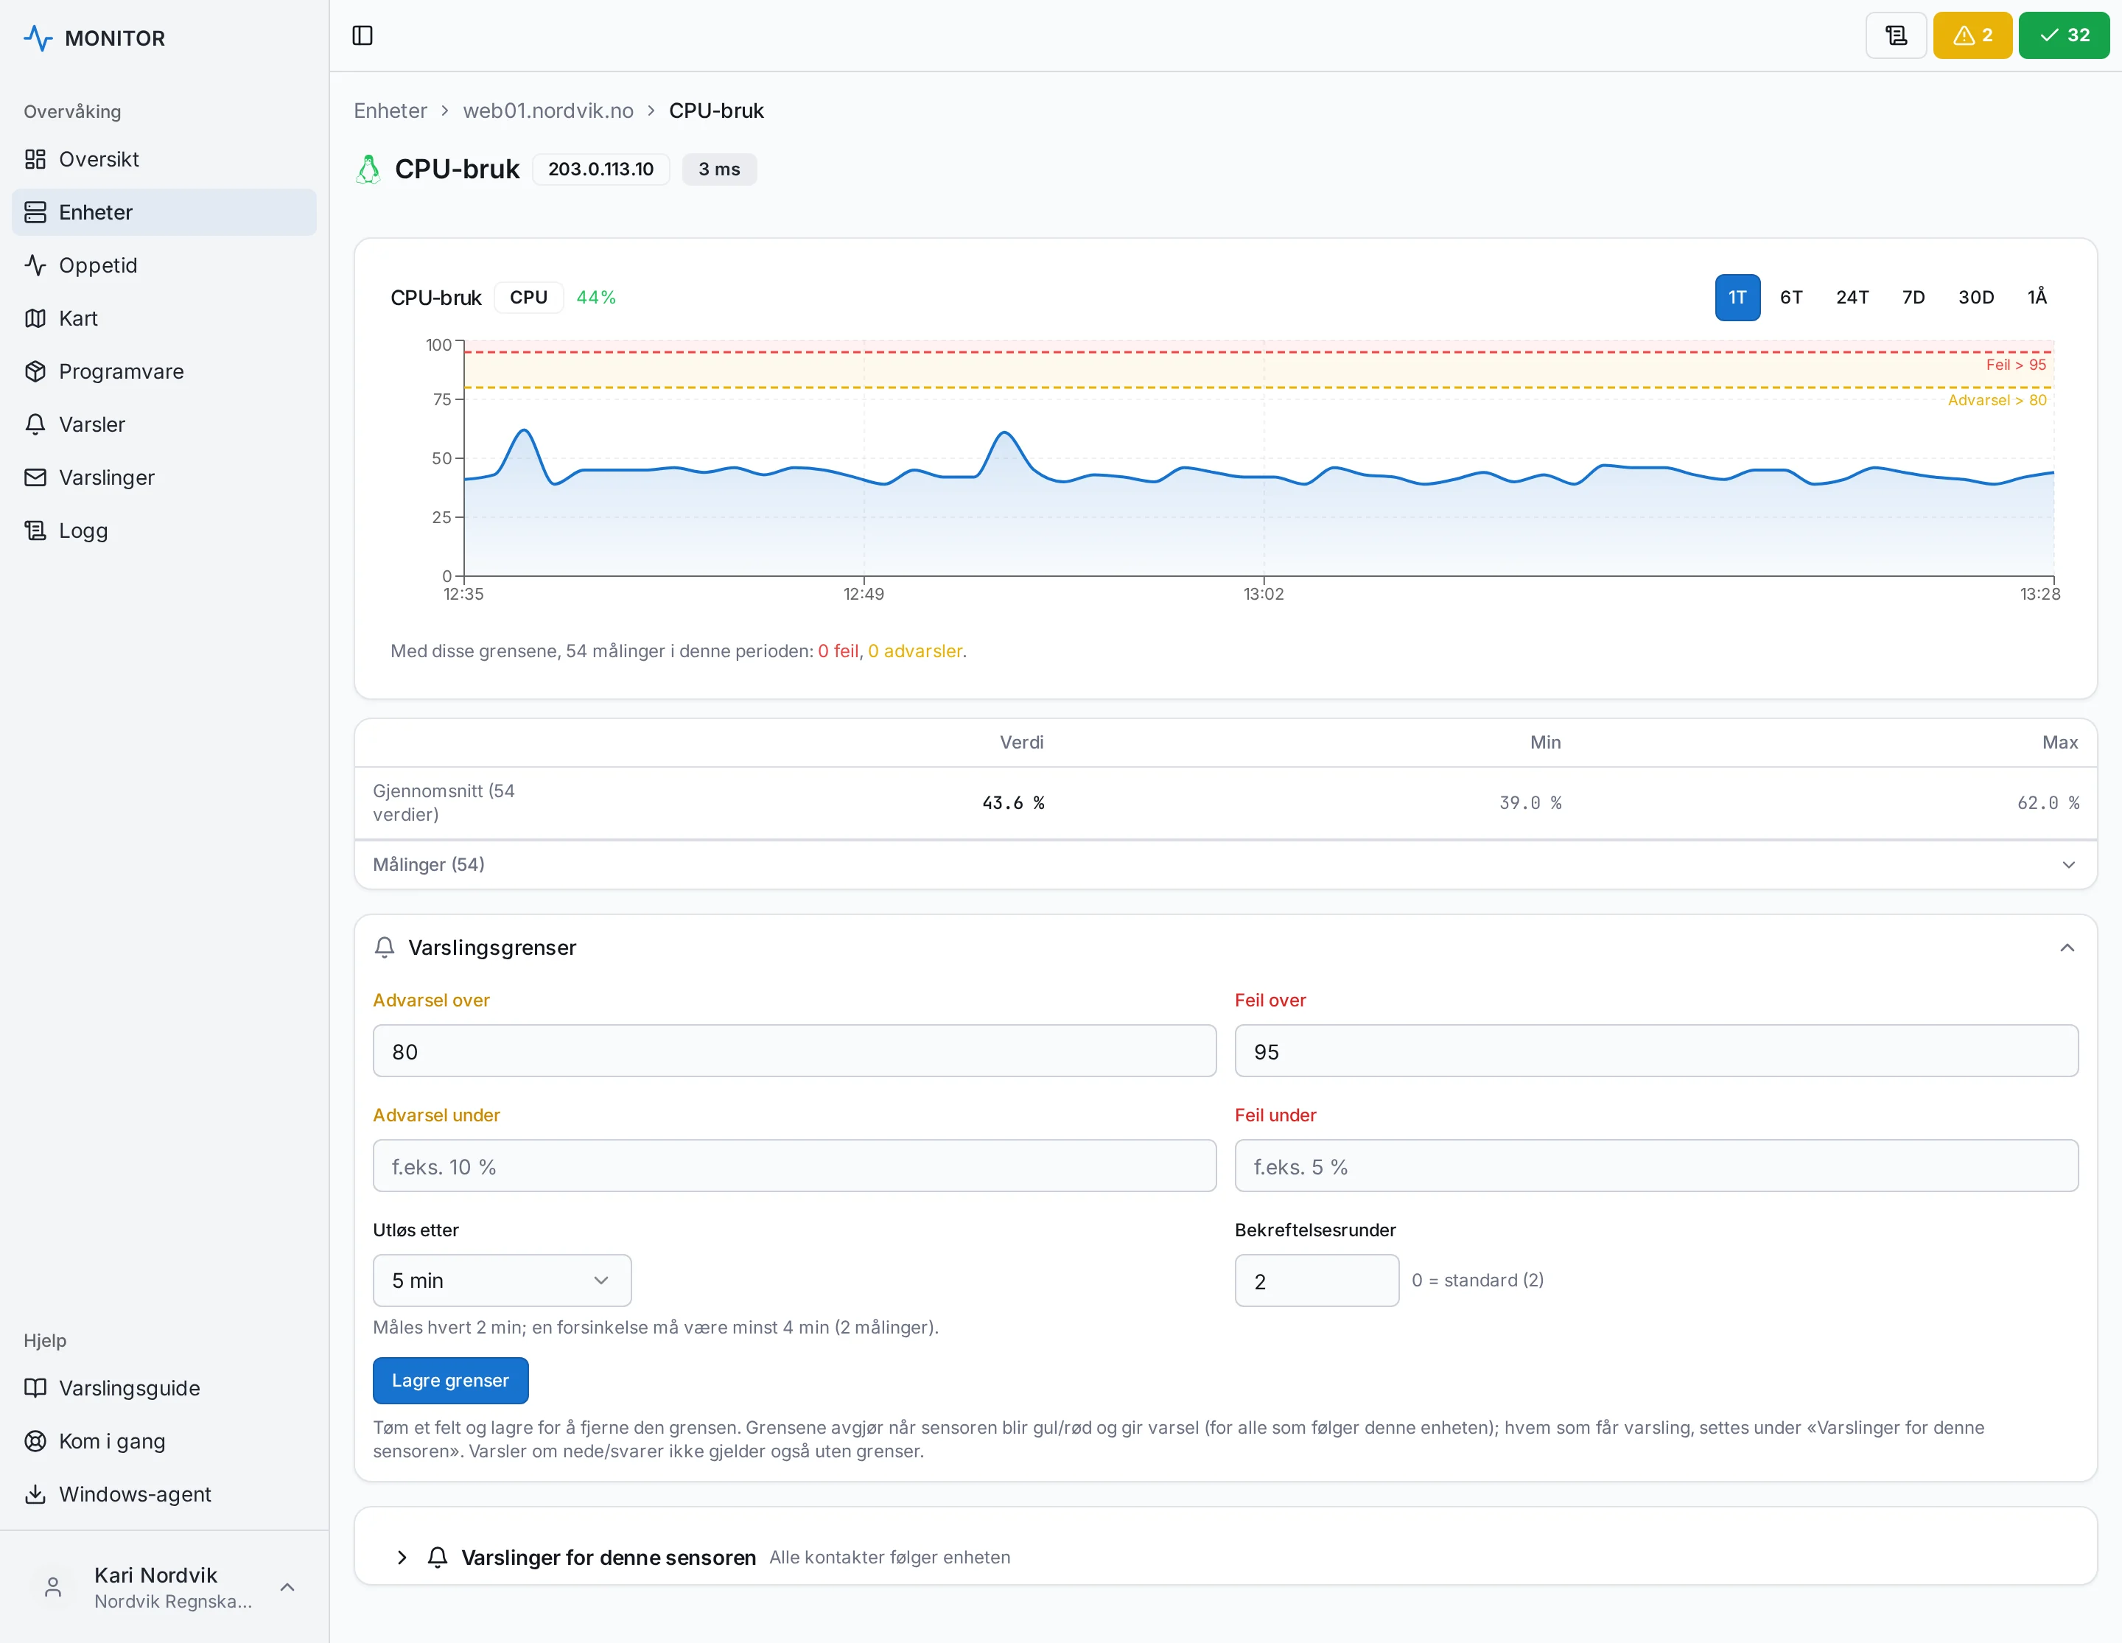Click the Kart map icon
The width and height of the screenshot is (2122, 1643).
point(36,319)
